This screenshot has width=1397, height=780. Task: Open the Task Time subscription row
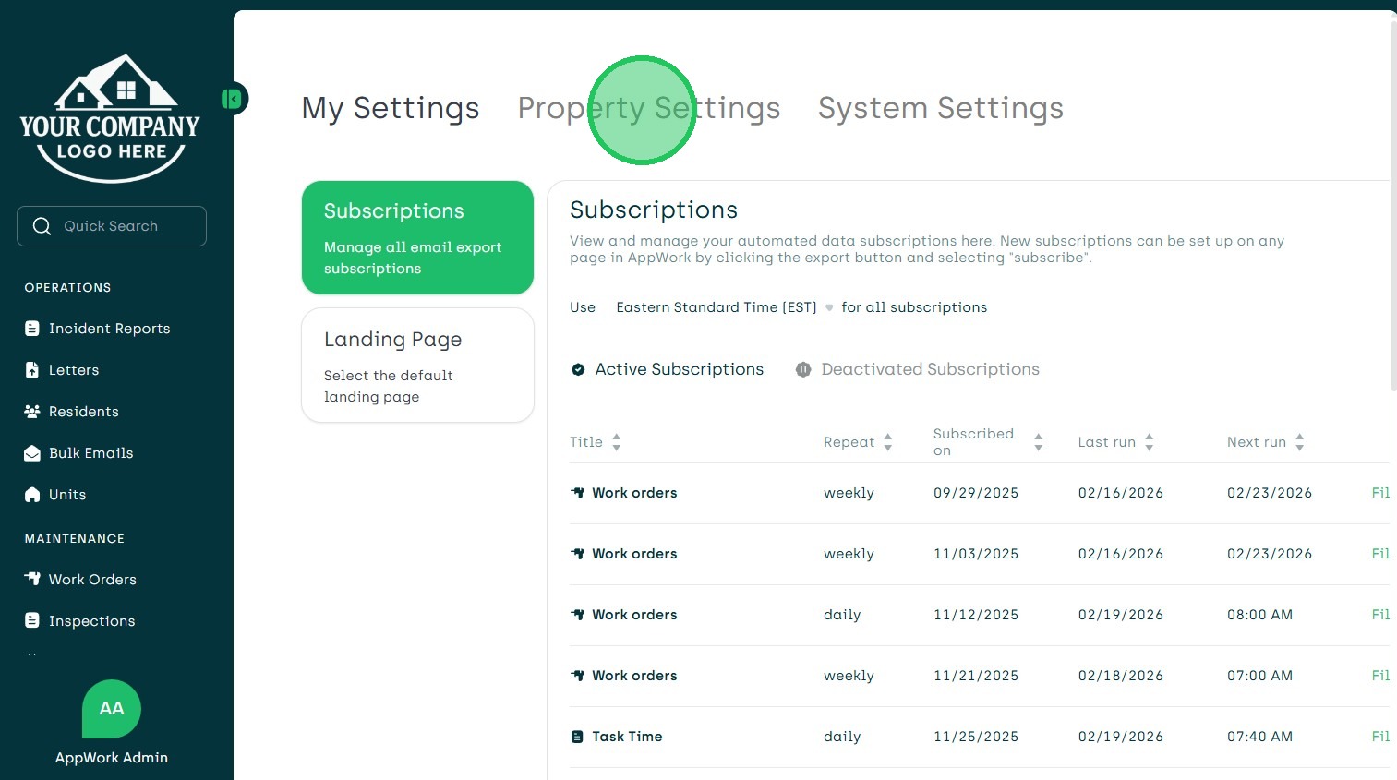(627, 737)
